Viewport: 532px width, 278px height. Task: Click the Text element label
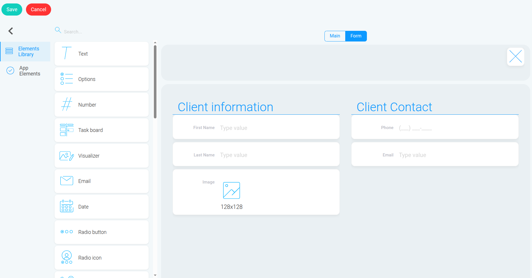pyautogui.click(x=83, y=54)
